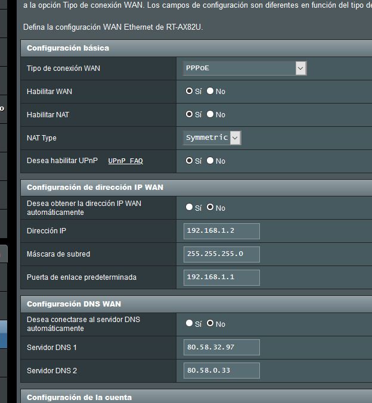The image size is (372, 403).
Task: Choose Sí for automatic WAN IP address
Action: (x=190, y=208)
